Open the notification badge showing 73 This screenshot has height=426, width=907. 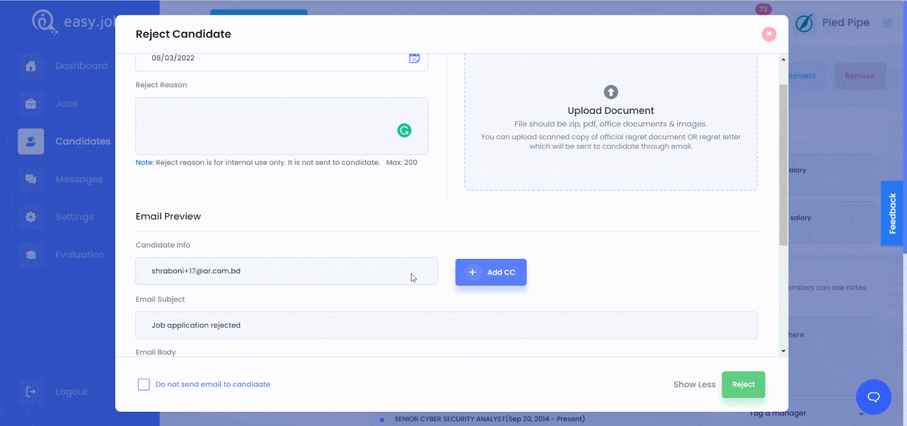point(763,9)
